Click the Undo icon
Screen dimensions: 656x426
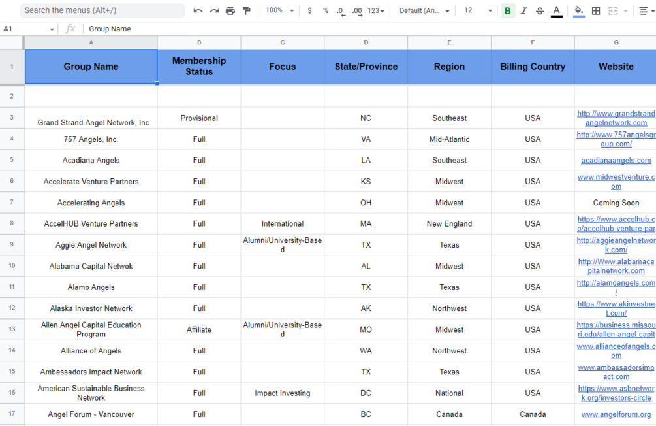(198, 11)
